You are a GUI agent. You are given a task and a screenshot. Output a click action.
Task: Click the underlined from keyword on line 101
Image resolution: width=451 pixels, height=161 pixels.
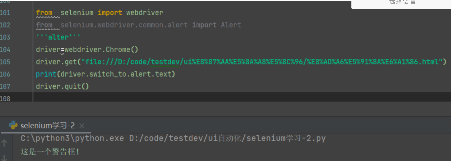(44, 13)
